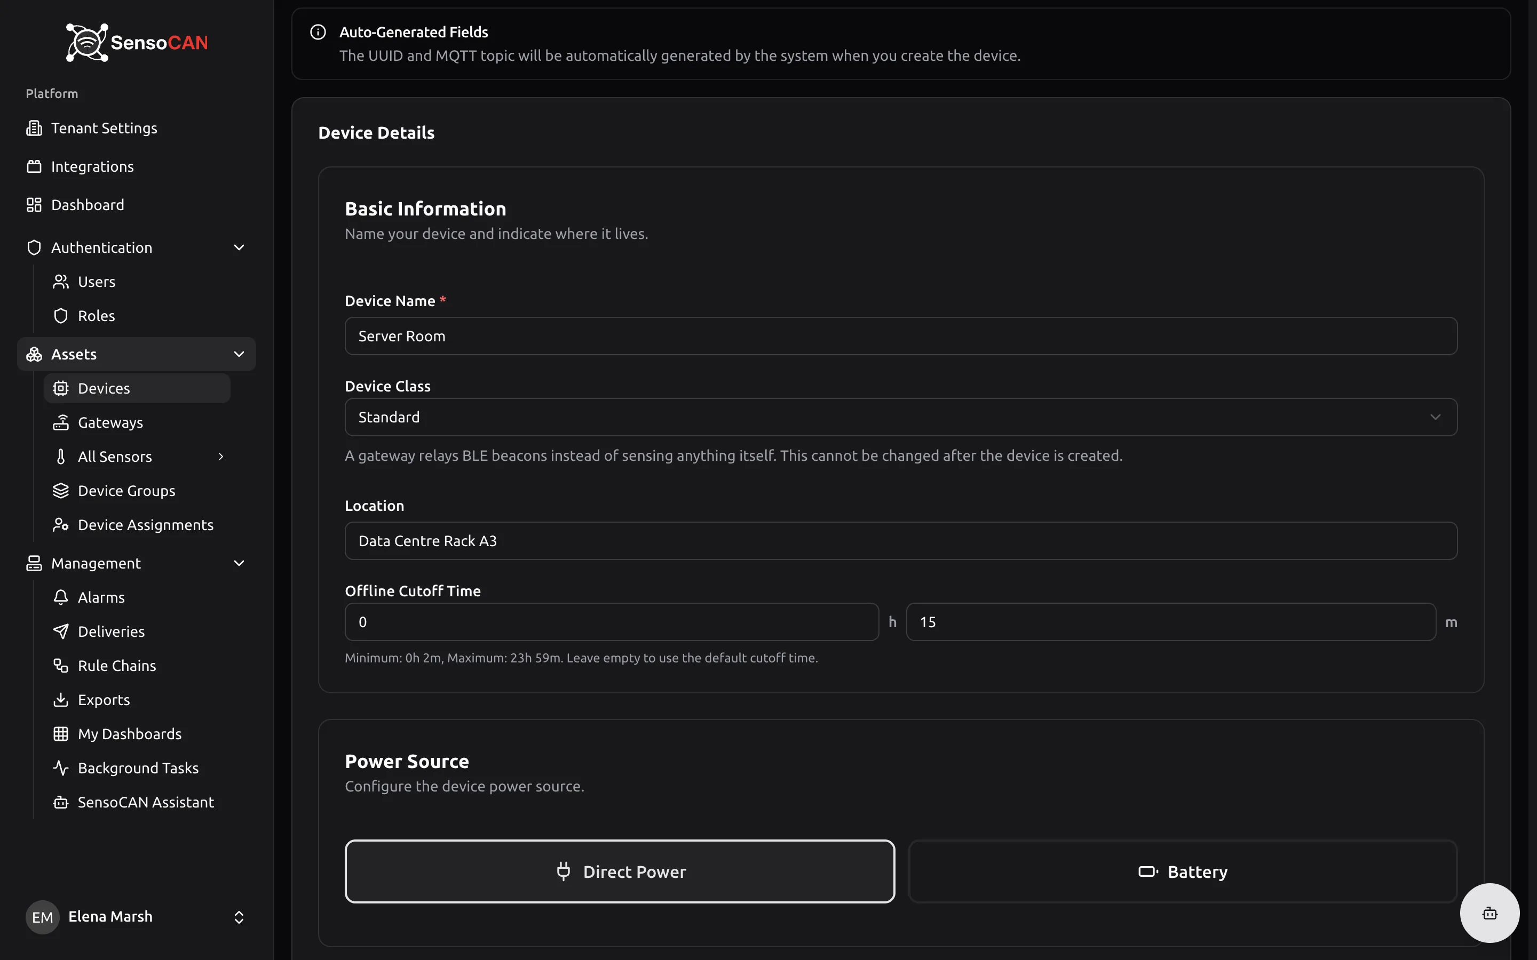The image size is (1537, 960).
Task: Open the Roles page
Action: point(137,316)
